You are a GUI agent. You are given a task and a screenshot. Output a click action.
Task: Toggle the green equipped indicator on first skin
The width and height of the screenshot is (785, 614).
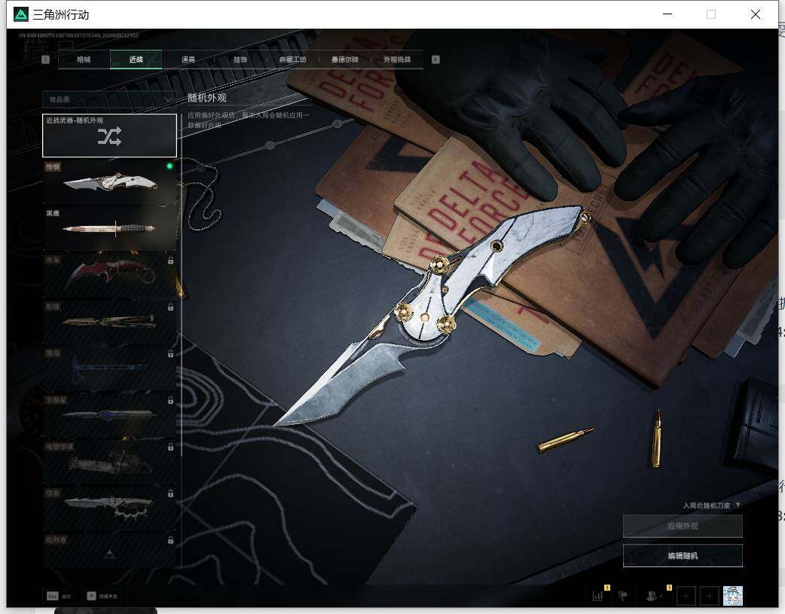[x=170, y=166]
